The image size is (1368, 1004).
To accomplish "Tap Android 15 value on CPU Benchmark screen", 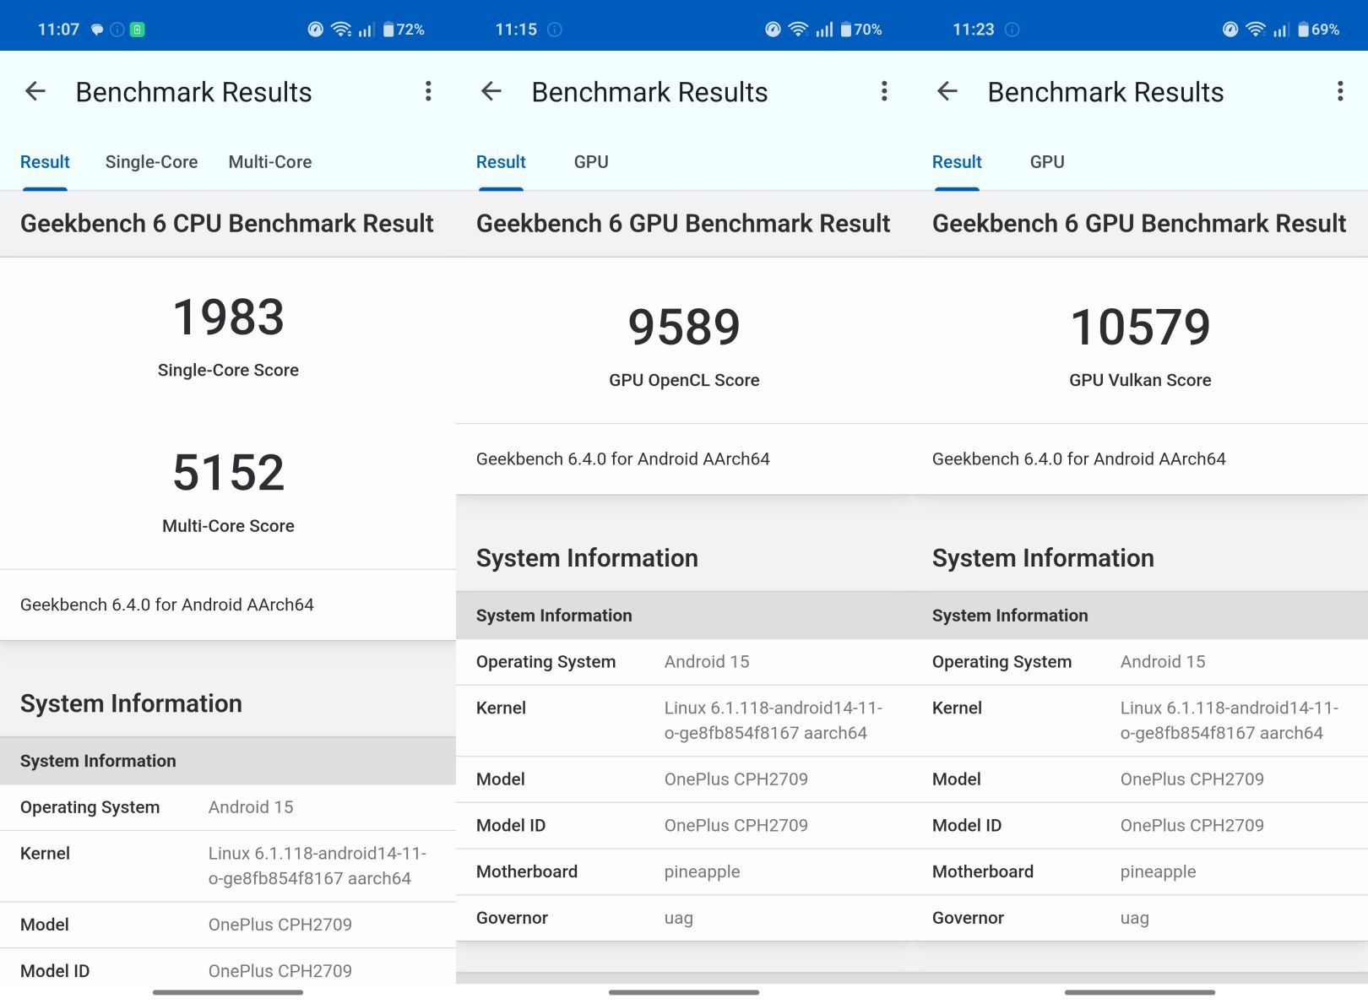I will [x=251, y=807].
